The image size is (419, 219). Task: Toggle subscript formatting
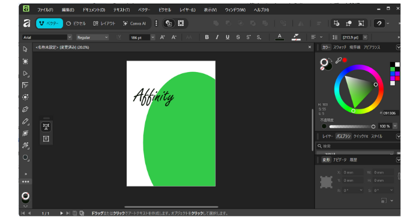(x=259, y=37)
